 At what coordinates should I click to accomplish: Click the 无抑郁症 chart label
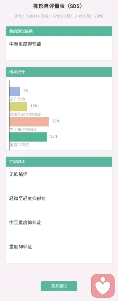(17, 99)
